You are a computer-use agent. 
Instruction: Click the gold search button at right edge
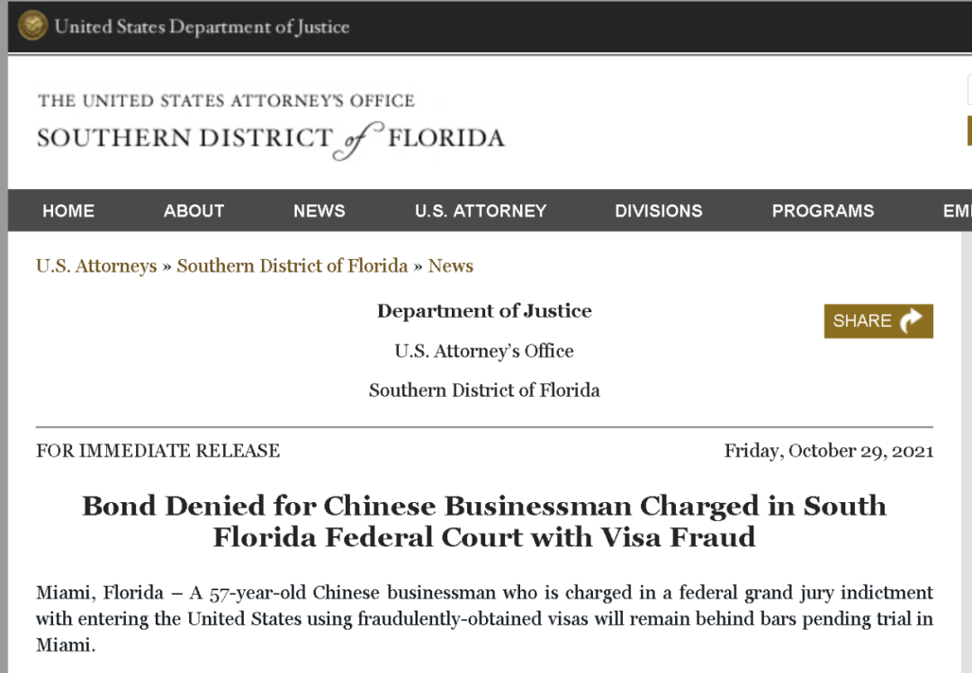(968, 130)
